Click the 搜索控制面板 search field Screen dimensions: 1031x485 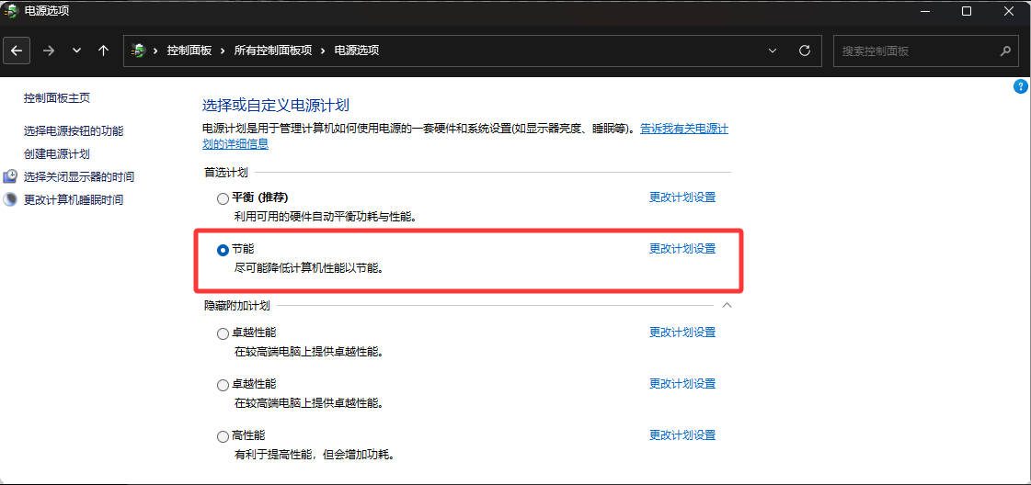(x=915, y=51)
